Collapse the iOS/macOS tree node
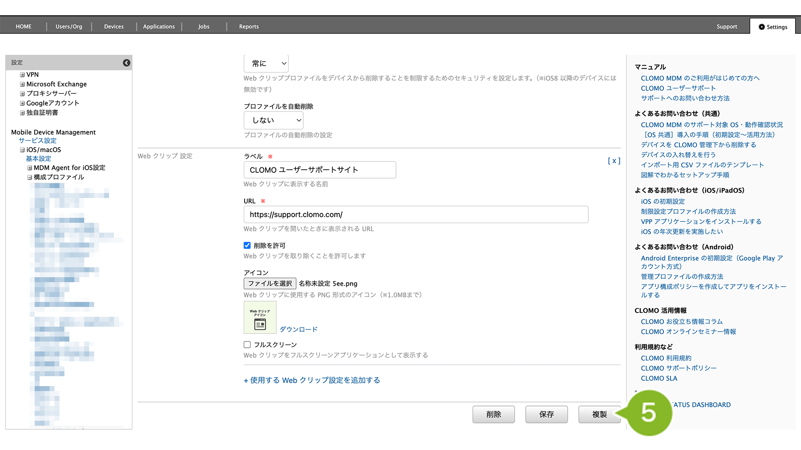Image resolution: width=801 pixels, height=450 pixels. (x=22, y=150)
